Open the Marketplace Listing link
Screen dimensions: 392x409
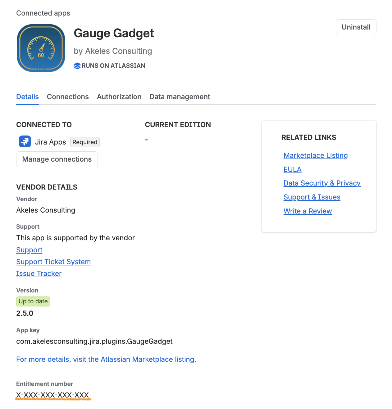pyautogui.click(x=316, y=155)
